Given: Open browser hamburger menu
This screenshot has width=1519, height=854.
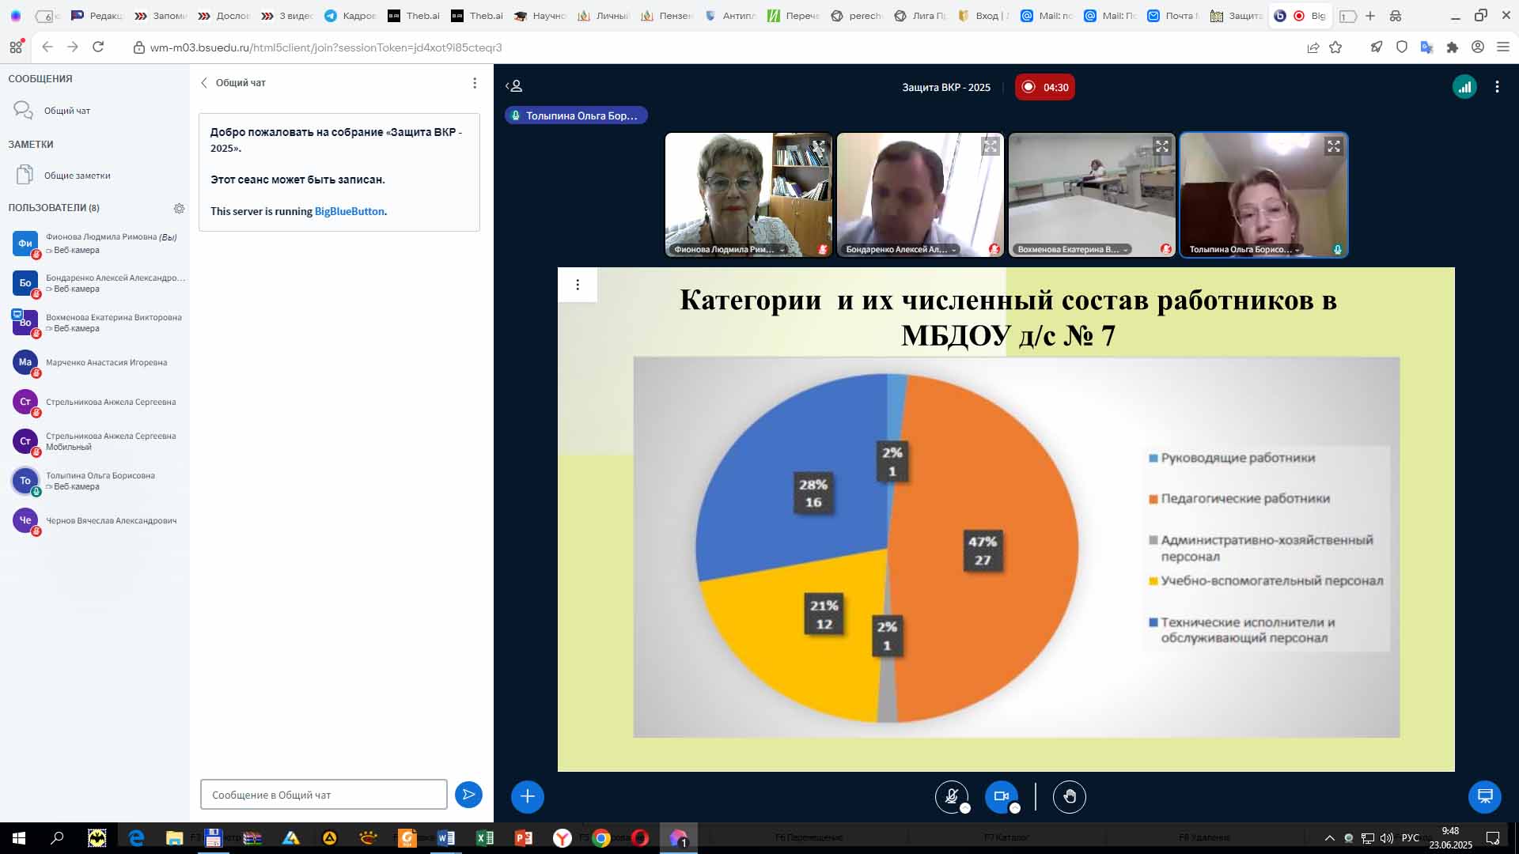Looking at the screenshot, I should [x=1503, y=47].
